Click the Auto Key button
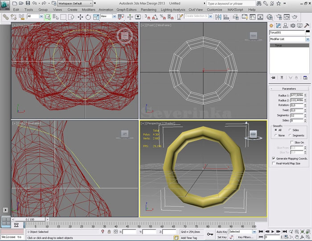This screenshot has height=241, width=312. [x=222, y=232]
